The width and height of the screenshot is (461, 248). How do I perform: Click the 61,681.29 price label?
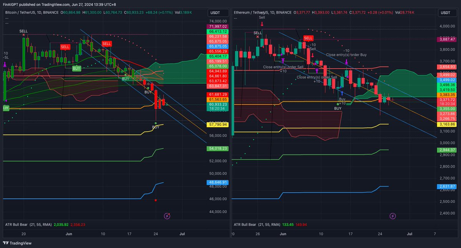(x=218, y=94)
